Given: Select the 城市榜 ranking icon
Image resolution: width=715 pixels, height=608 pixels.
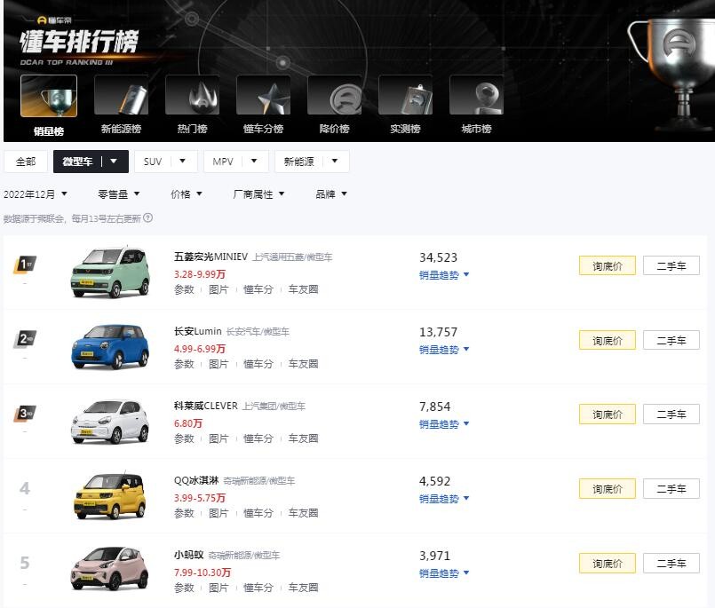Looking at the screenshot, I should tap(476, 96).
